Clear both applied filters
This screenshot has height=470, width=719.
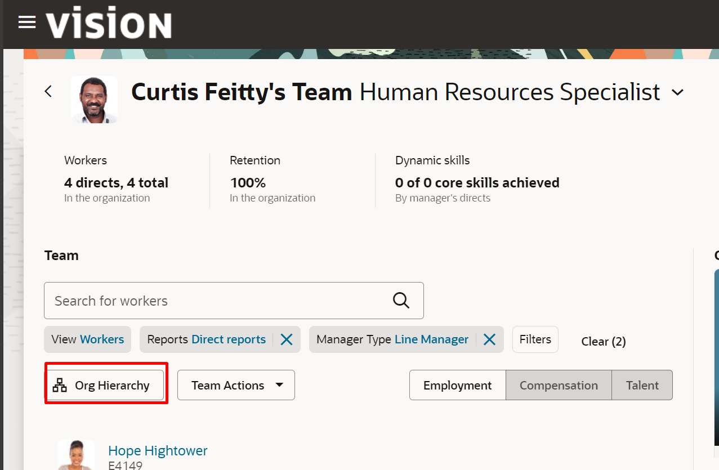click(603, 342)
